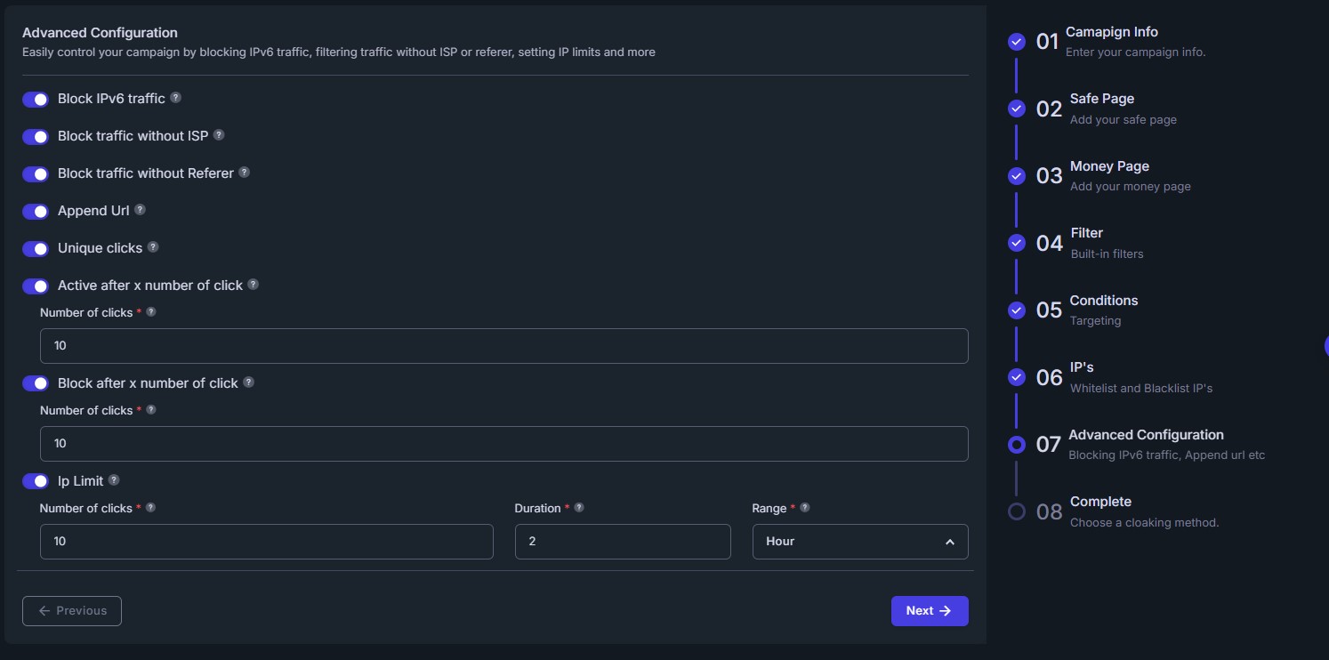Viewport: 1329px width, 660px height.
Task: Disable Block traffic without ISP switch
Action: pos(36,136)
